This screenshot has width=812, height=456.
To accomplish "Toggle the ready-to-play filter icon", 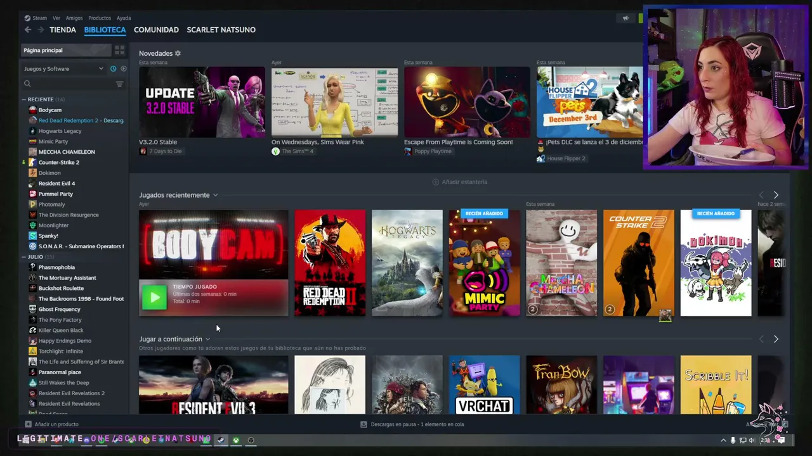I will click(123, 68).
